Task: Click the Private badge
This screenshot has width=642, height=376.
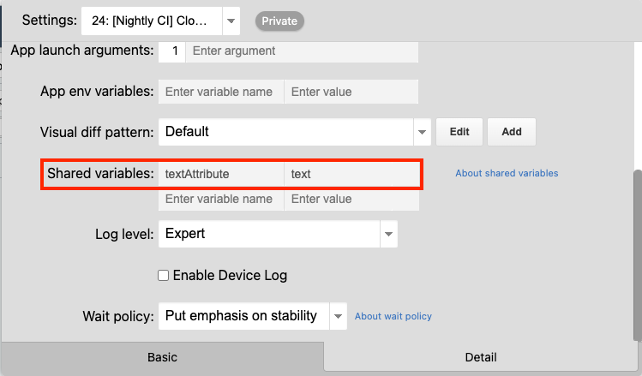Action: 279,21
